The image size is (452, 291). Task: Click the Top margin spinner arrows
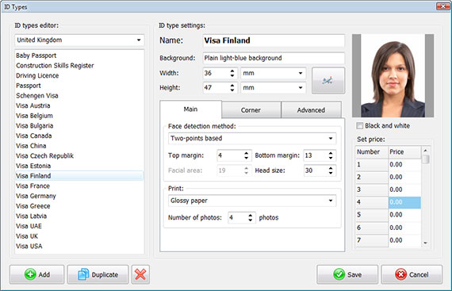coord(246,155)
